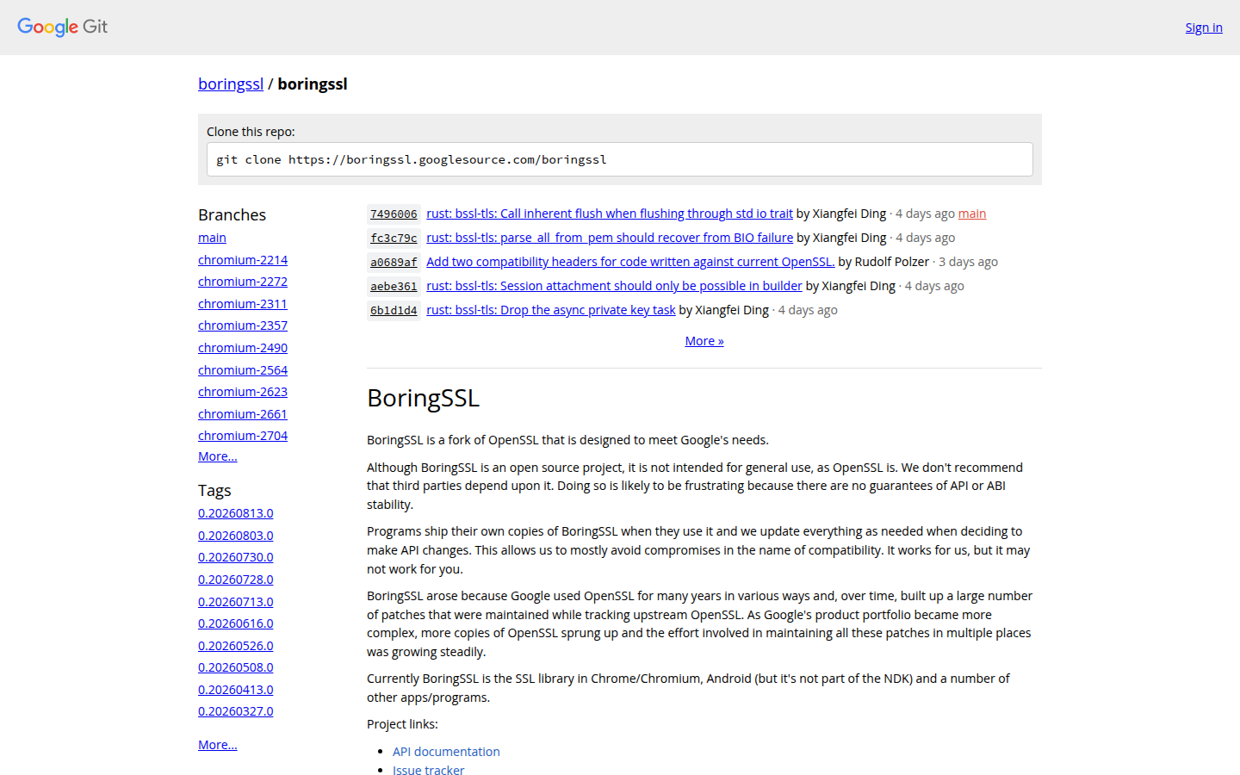
Task: Open tag 0.20260803.0
Action: (x=236, y=536)
